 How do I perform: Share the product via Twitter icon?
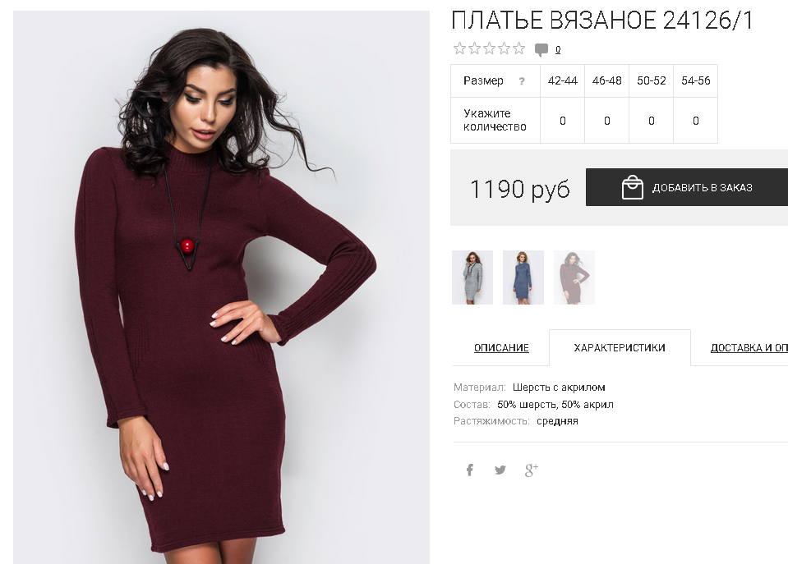(500, 470)
